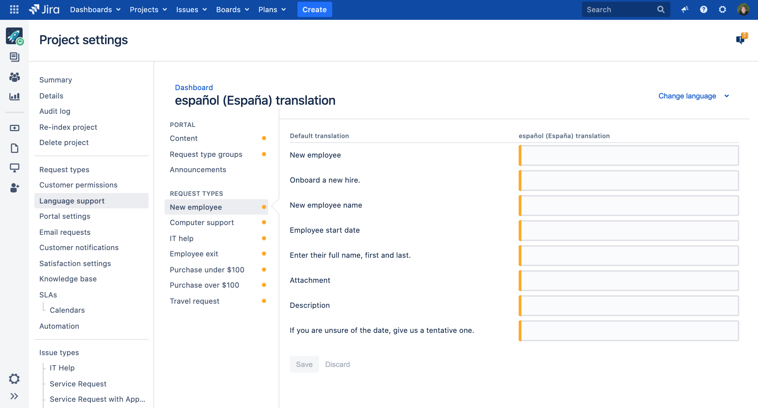Click the Onboard a new hire translation field
The width and height of the screenshot is (758, 408).
pos(629,181)
